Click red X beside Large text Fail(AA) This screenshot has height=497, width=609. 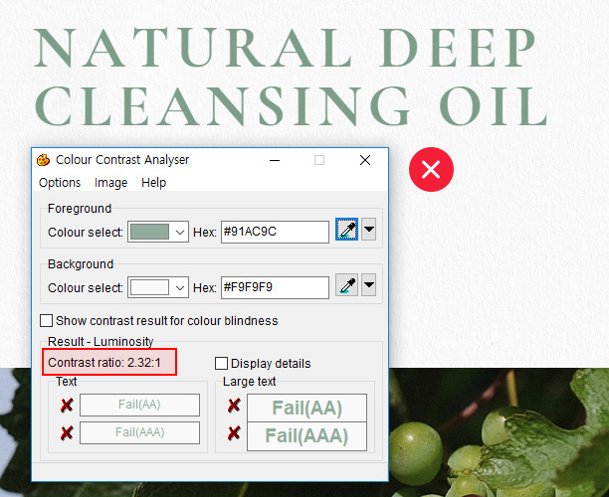(234, 406)
